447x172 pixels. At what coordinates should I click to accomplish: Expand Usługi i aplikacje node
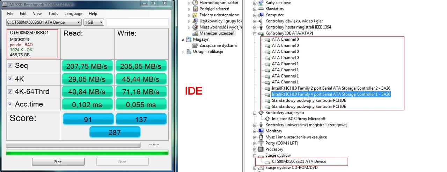point(183,51)
